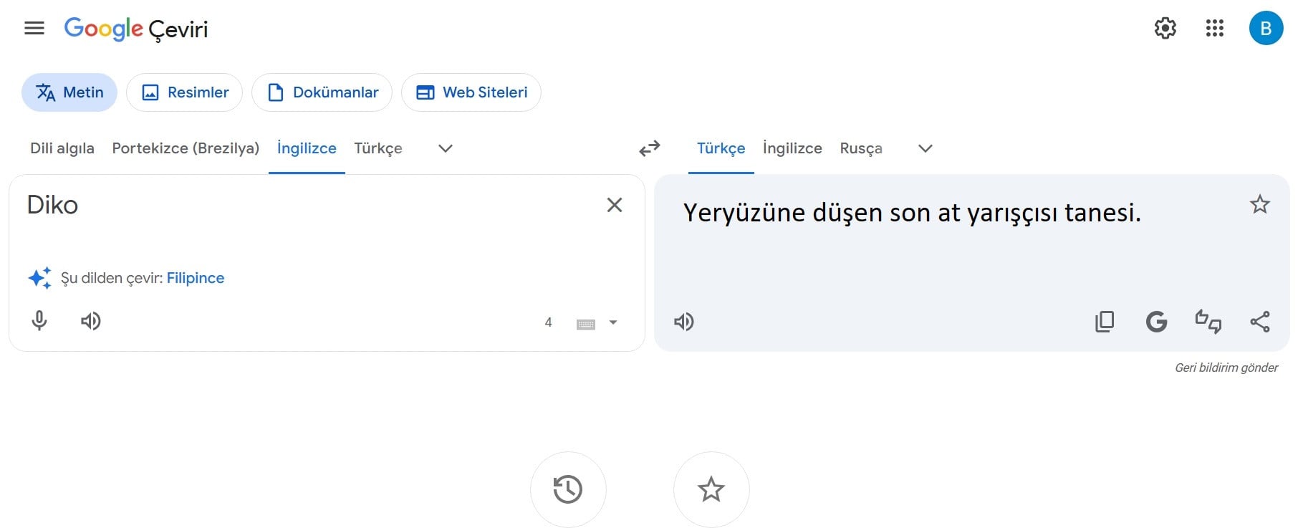Expand the source language list

445,148
